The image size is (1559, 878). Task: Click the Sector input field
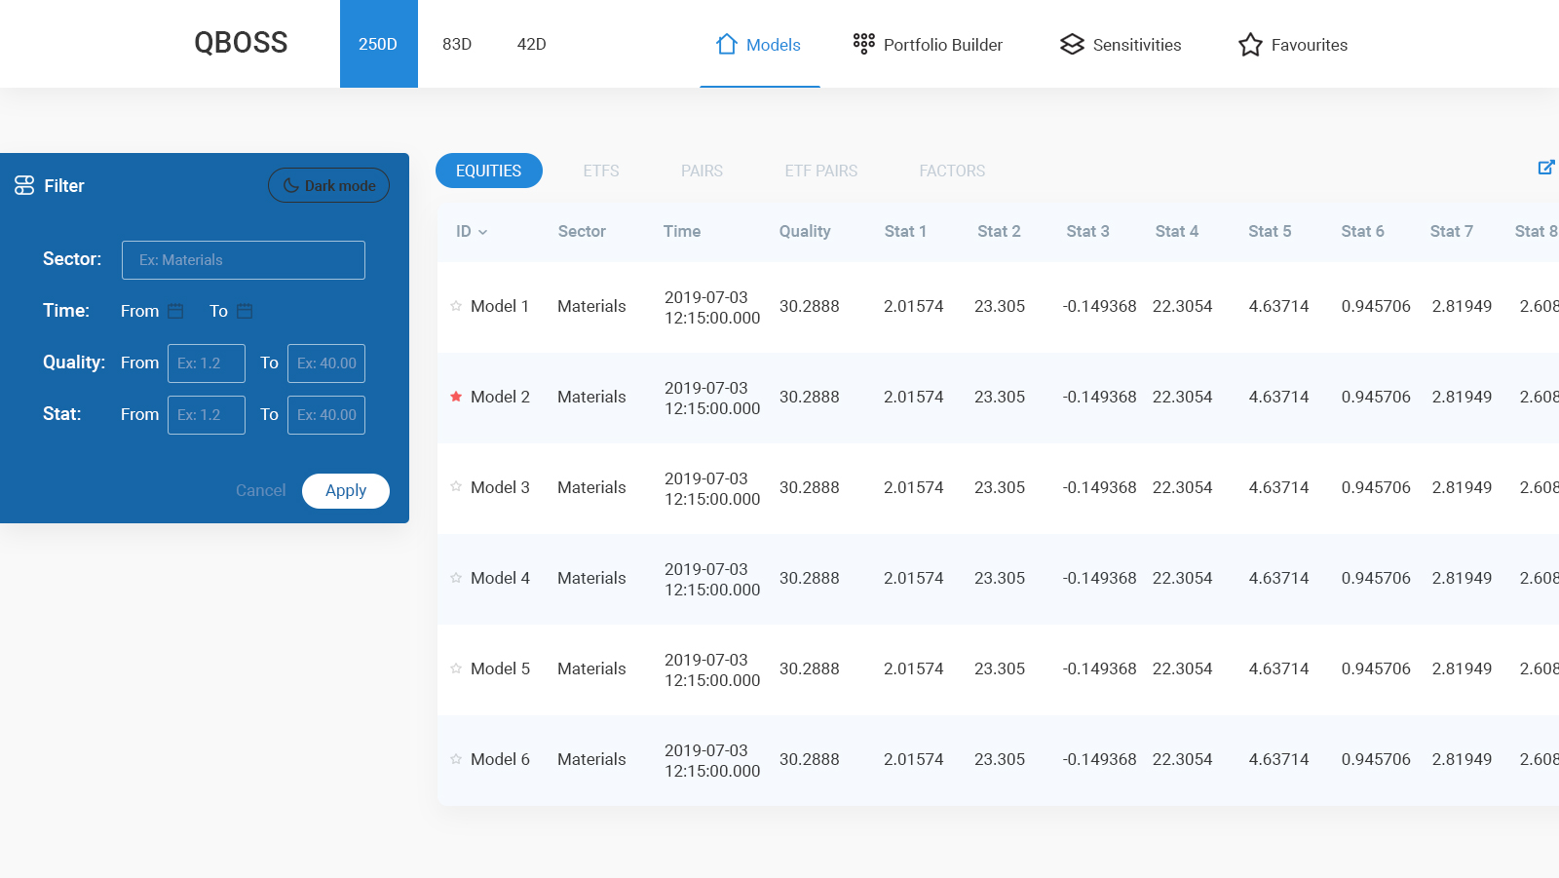pyautogui.click(x=244, y=260)
